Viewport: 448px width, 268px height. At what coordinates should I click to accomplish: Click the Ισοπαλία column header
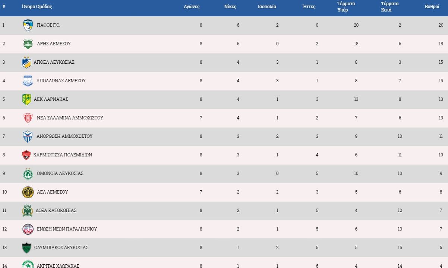267,7
